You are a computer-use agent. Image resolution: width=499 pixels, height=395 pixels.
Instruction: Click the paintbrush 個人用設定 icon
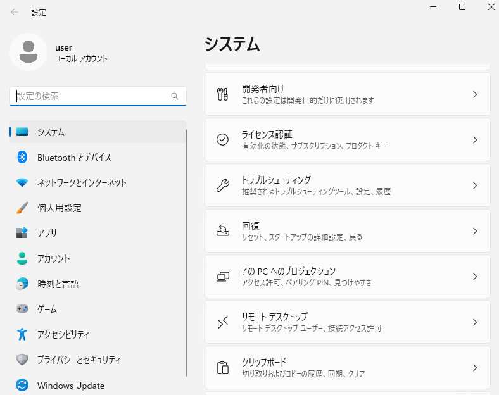point(22,208)
